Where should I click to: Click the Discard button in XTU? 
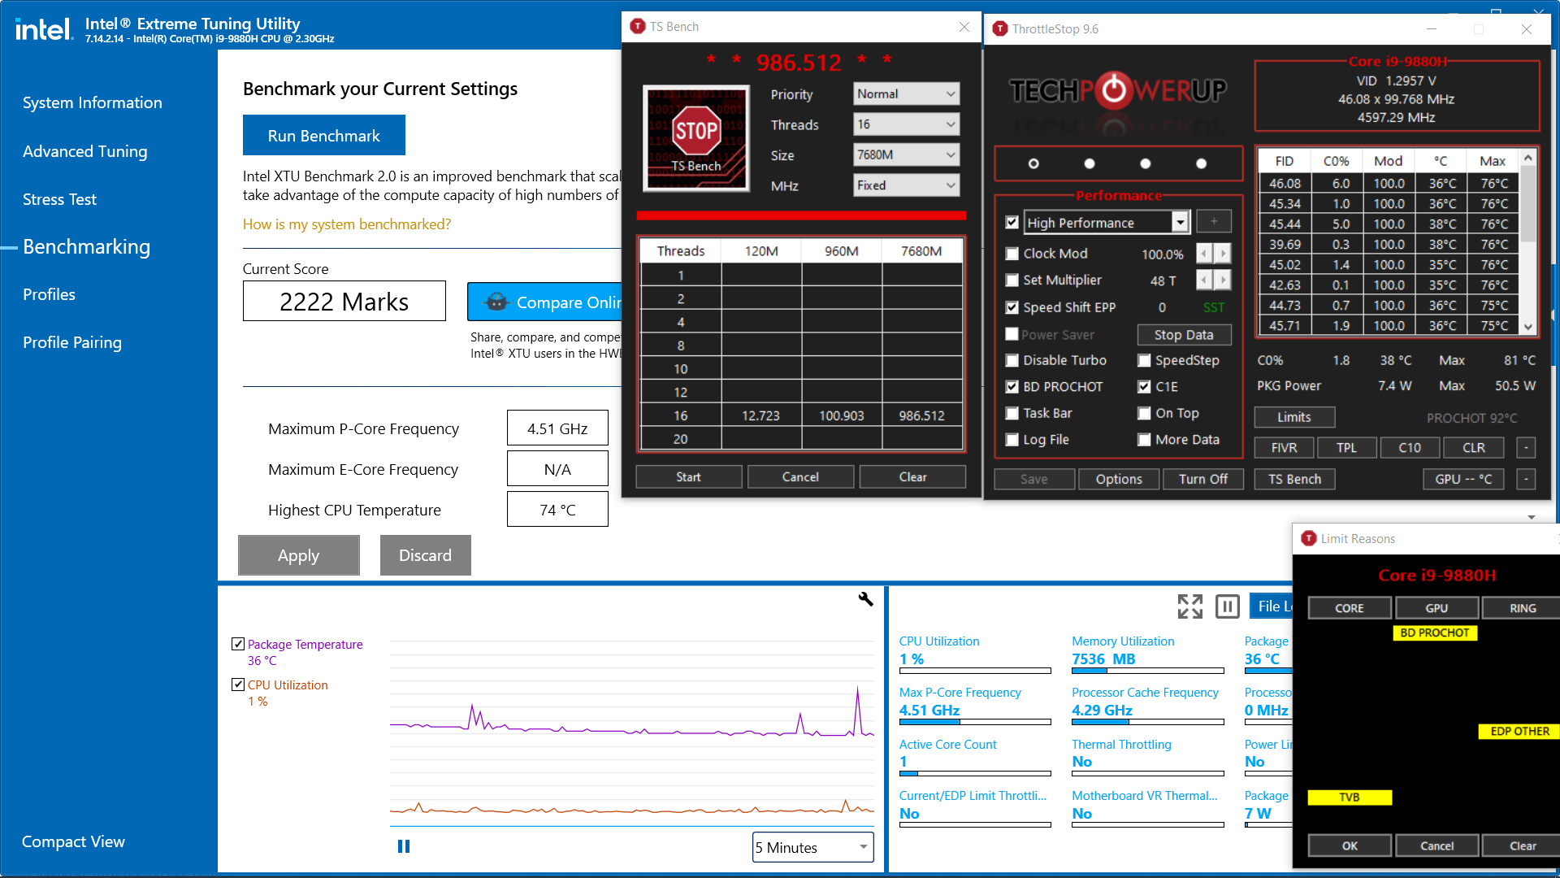coord(426,555)
